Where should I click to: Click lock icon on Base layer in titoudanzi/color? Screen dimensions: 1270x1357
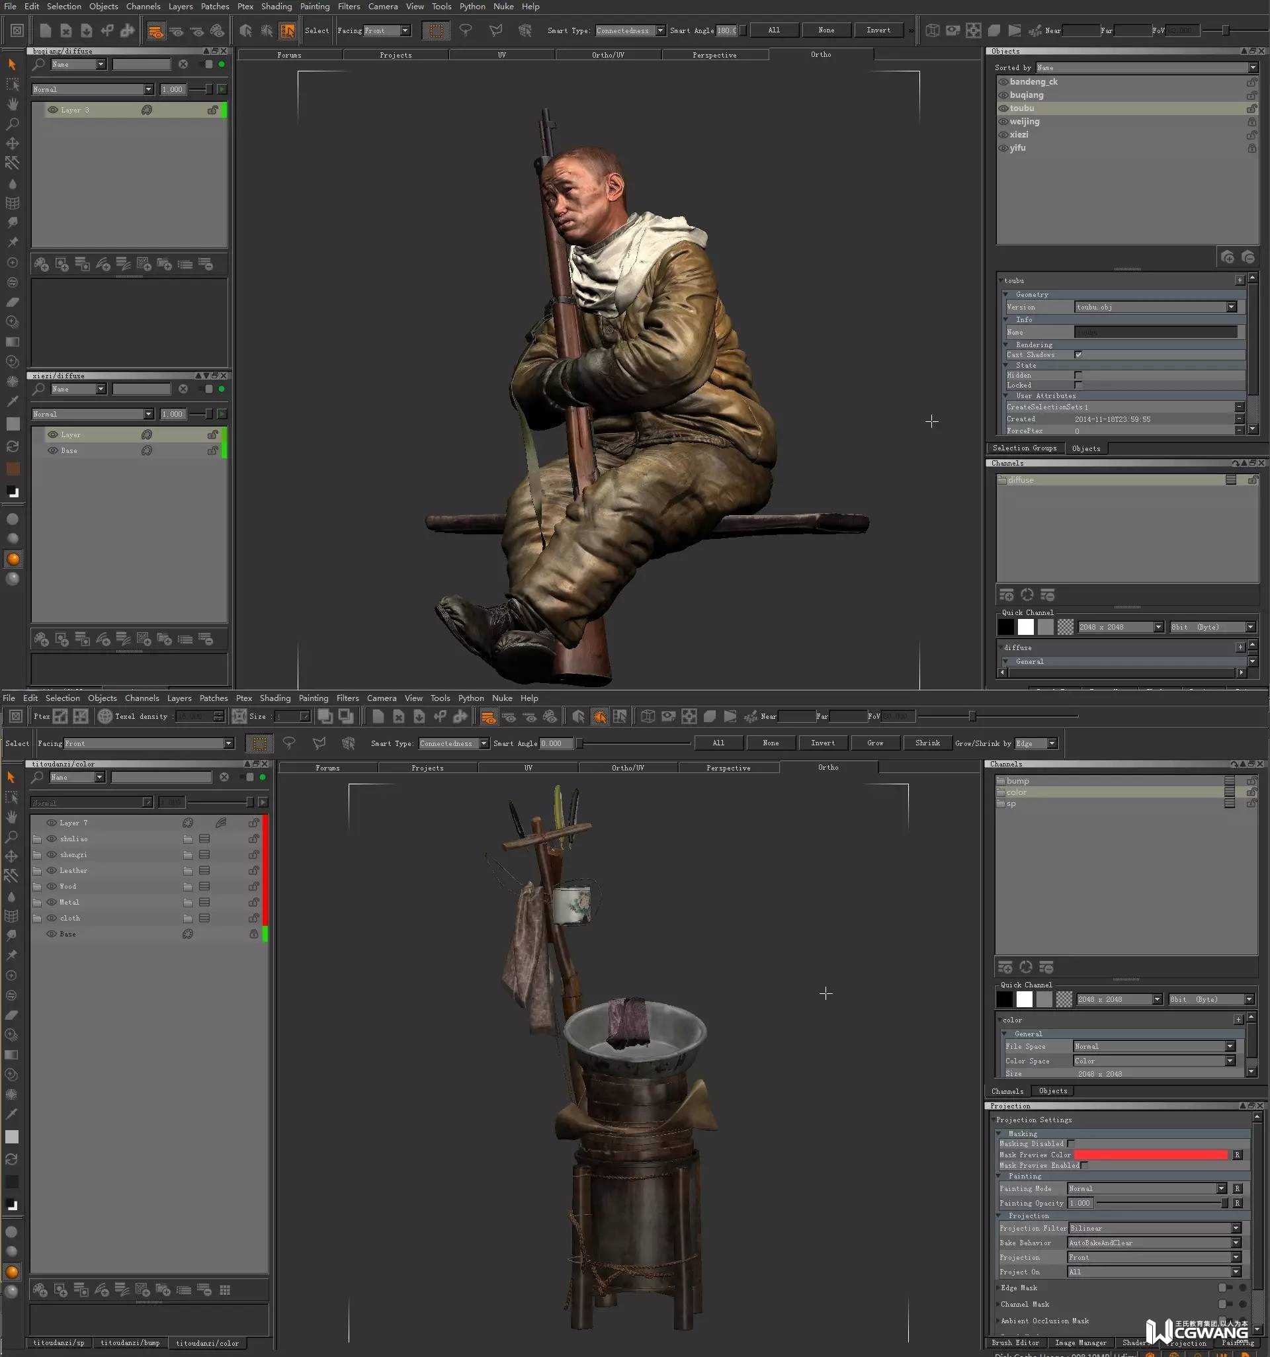(253, 934)
